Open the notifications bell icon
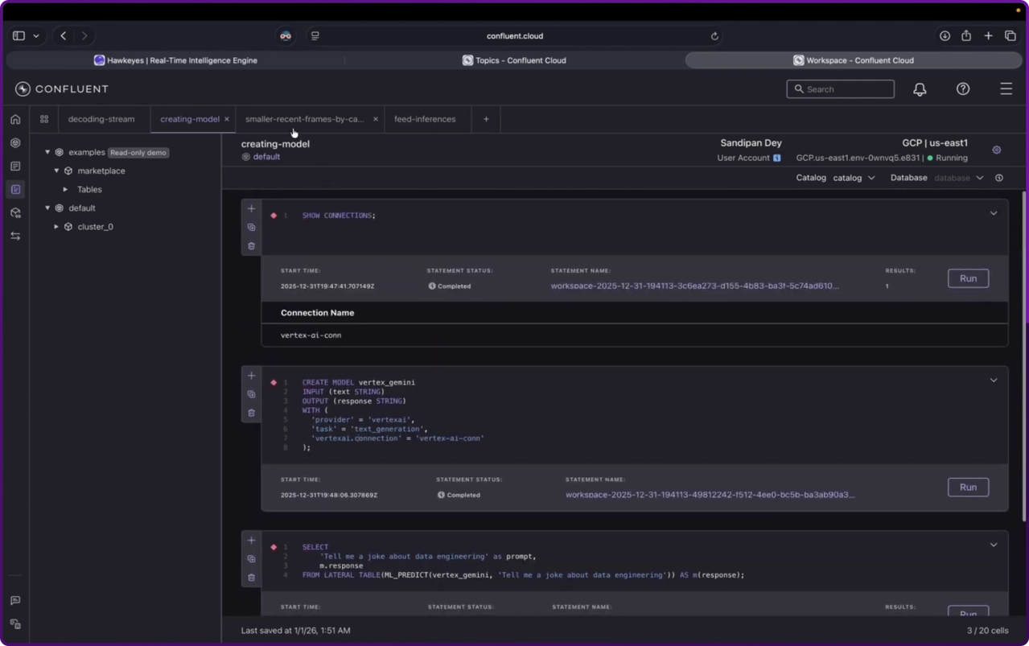 pyautogui.click(x=920, y=89)
